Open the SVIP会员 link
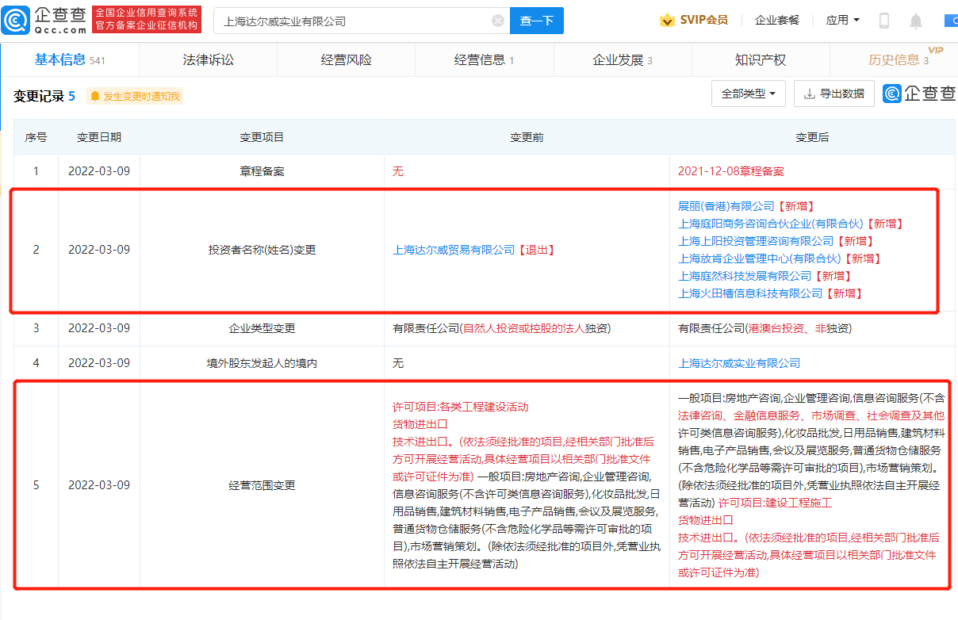 (694, 21)
